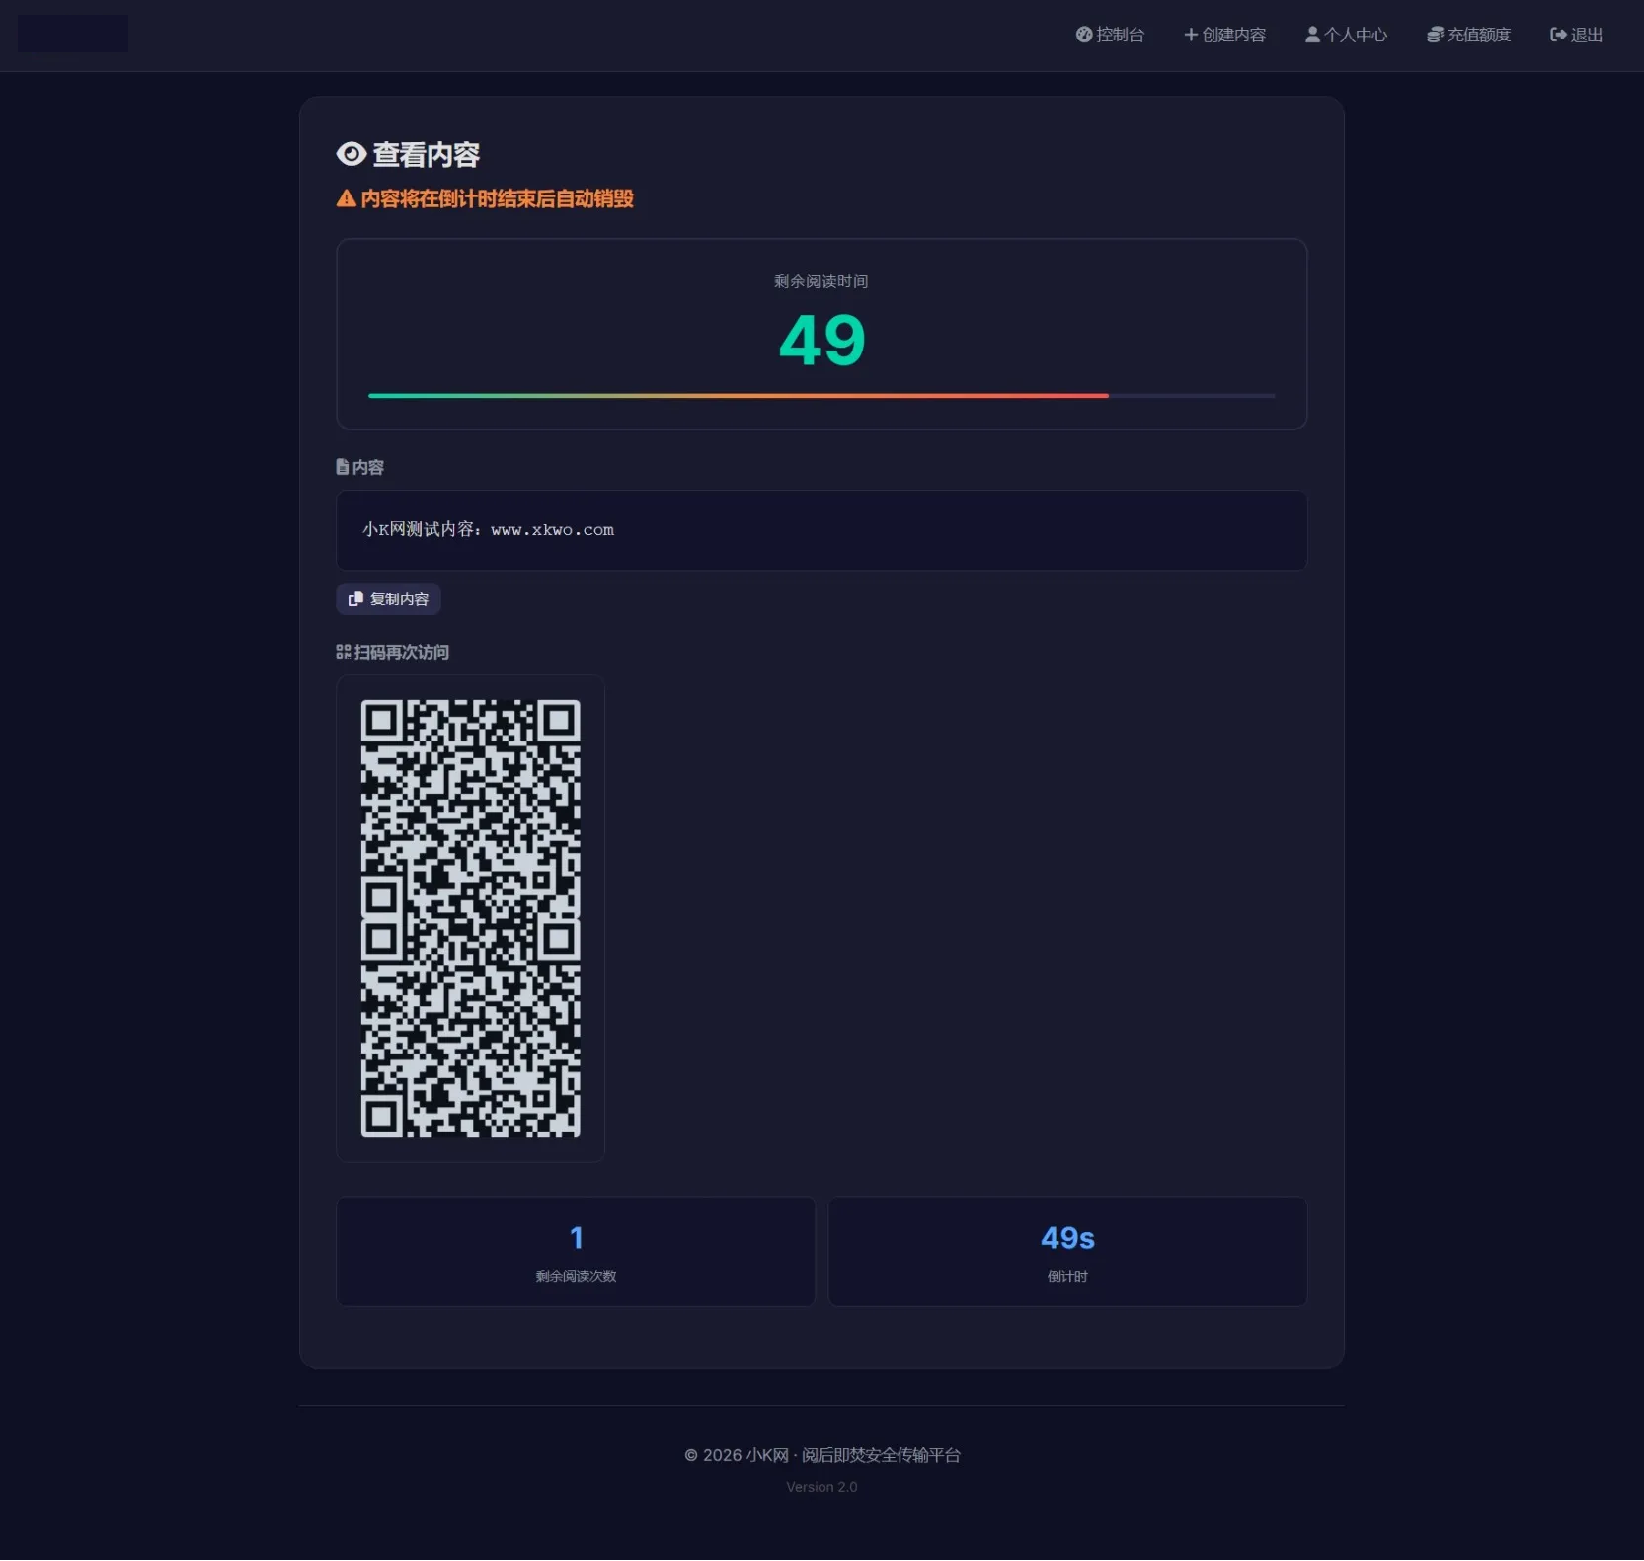Open the 控制台 dashboard menu item
The height and width of the screenshot is (1561, 1644).
tap(1110, 35)
